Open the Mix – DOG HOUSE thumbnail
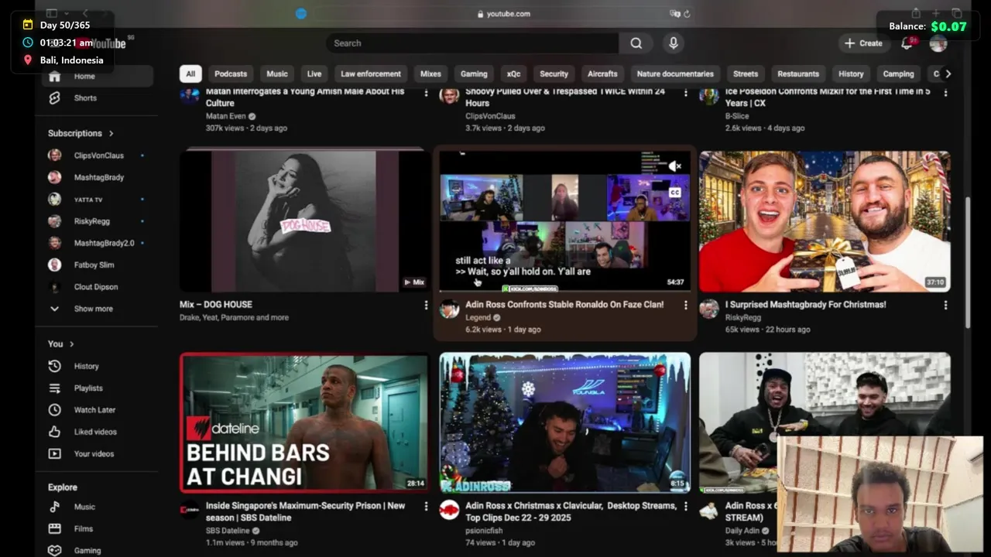The image size is (991, 557). 304,220
